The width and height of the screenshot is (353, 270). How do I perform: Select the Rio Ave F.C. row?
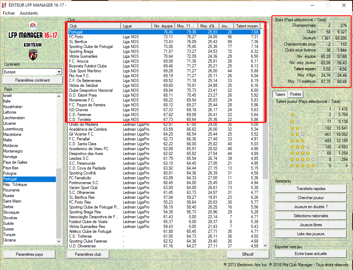[164, 76]
